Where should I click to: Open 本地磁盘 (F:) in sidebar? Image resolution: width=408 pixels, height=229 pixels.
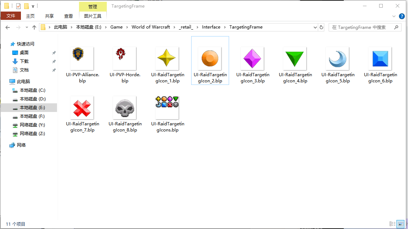click(32, 116)
